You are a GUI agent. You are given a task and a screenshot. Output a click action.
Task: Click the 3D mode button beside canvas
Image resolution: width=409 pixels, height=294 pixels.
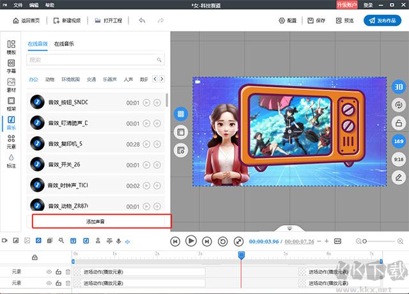point(397,88)
